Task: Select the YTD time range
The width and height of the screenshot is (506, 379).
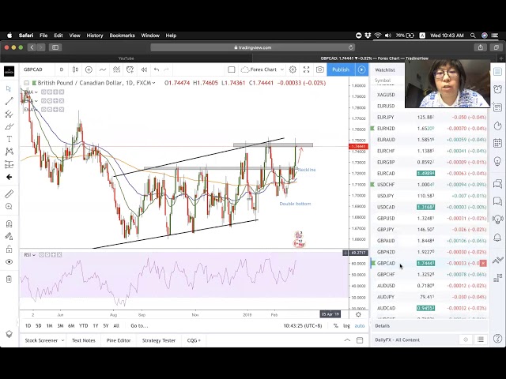Action: (83, 325)
